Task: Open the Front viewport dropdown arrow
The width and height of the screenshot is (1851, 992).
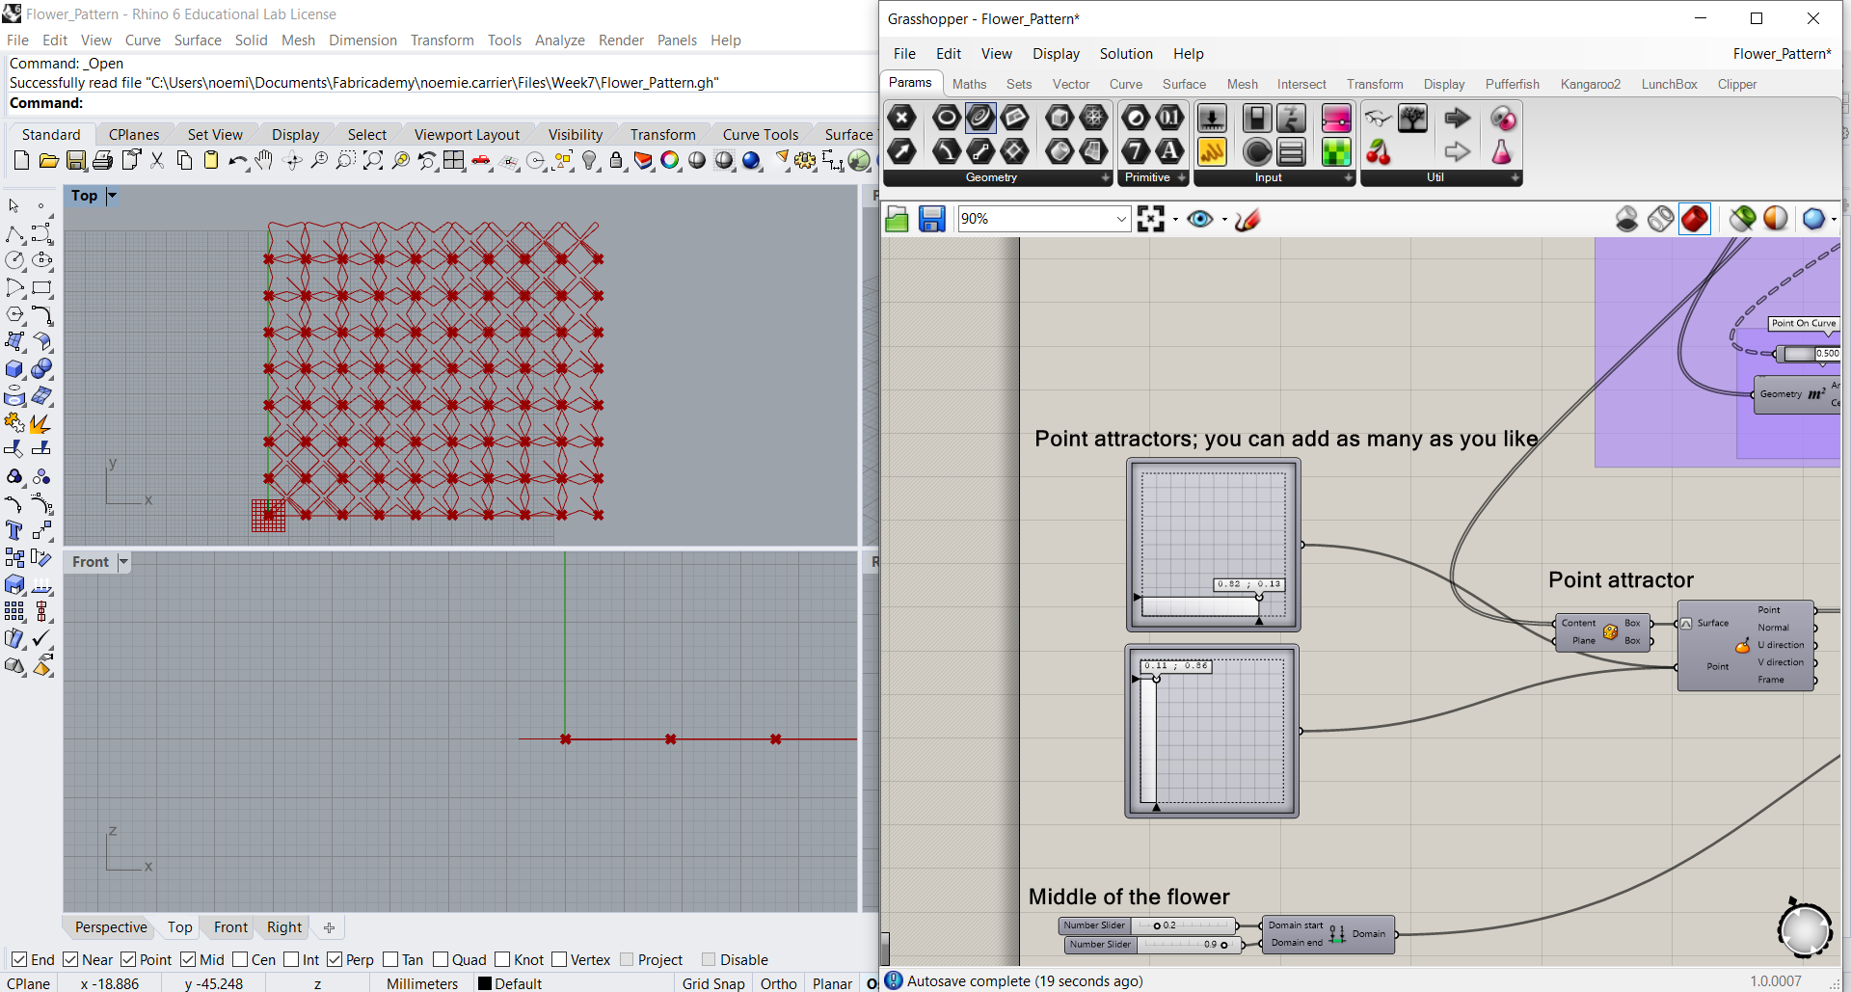Action: click(x=123, y=562)
